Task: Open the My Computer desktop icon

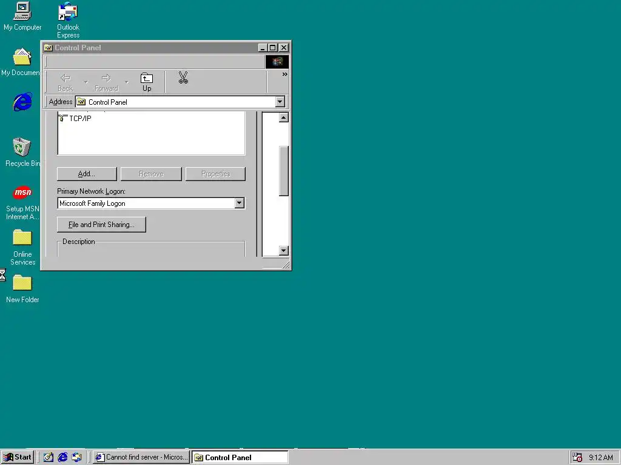Action: point(22,16)
